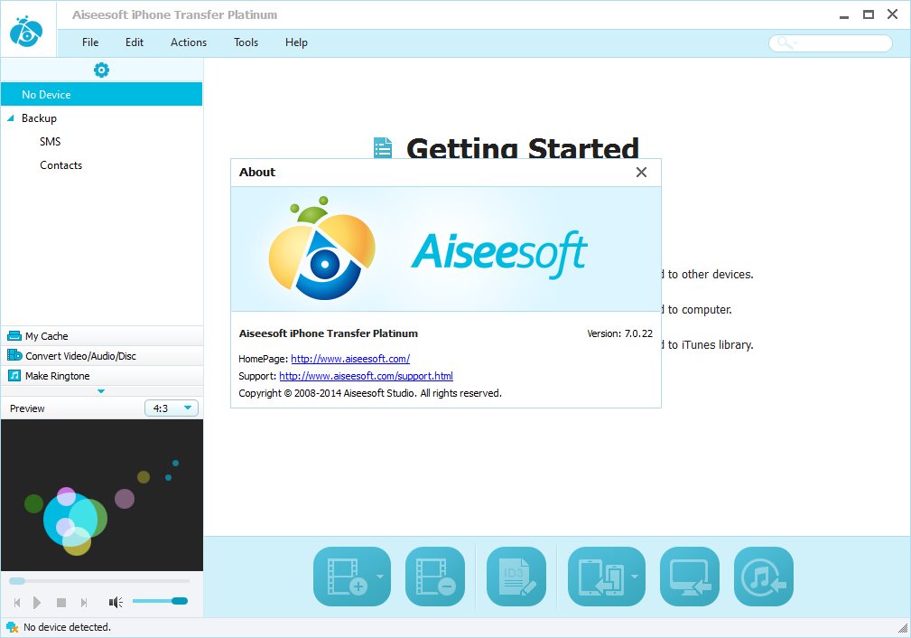The image size is (911, 638).
Task: Collapse the Backup tree node
Action: (11, 118)
